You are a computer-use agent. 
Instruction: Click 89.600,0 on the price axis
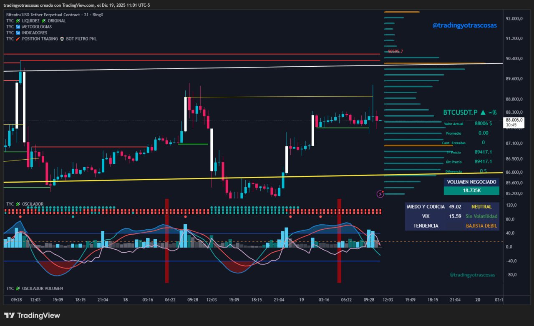pos(514,79)
